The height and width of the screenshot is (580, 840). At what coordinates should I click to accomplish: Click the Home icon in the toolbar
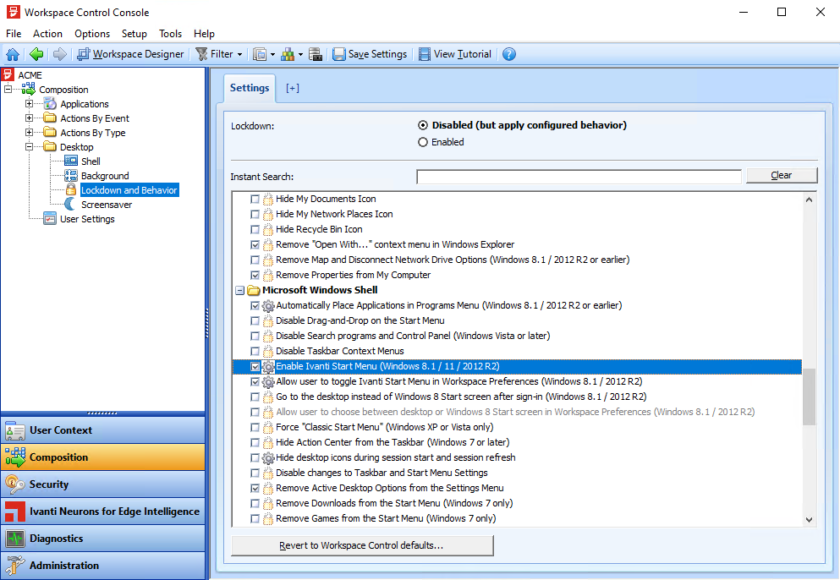click(13, 54)
